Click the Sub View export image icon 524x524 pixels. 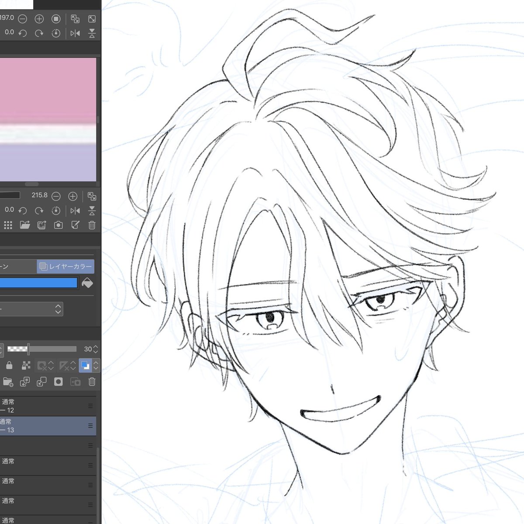41,225
